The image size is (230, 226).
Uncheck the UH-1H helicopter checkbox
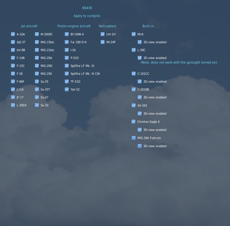(103, 34)
